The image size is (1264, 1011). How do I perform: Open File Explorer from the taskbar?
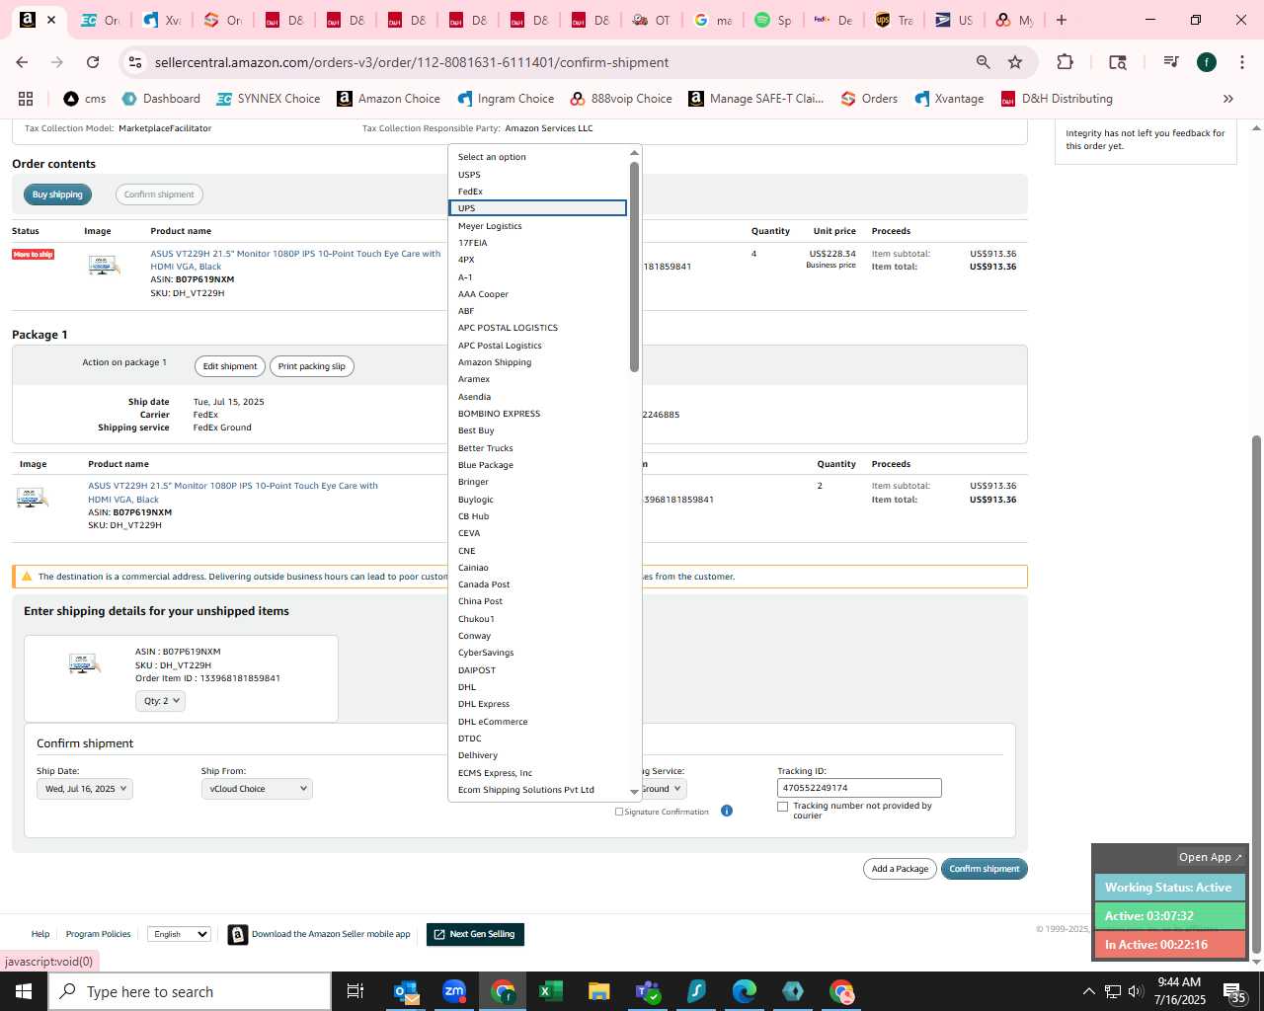pyautogui.click(x=598, y=991)
